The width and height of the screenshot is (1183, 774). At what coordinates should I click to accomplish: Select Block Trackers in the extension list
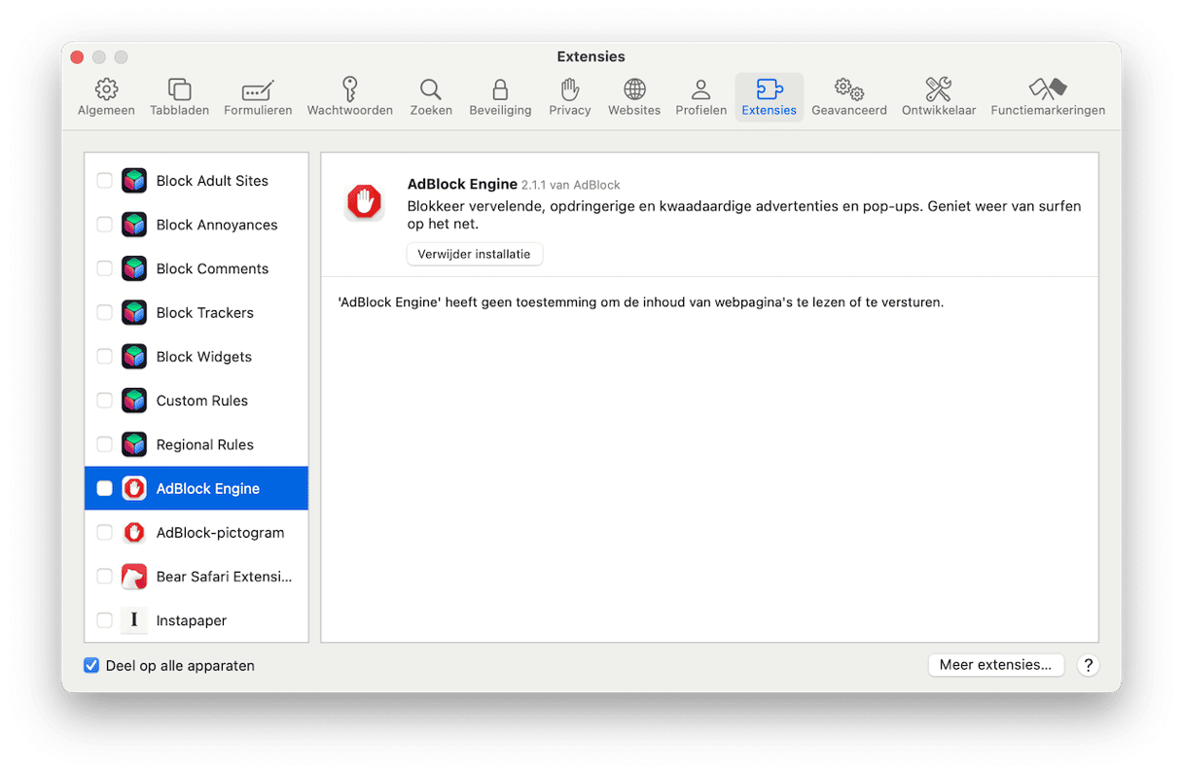point(204,313)
